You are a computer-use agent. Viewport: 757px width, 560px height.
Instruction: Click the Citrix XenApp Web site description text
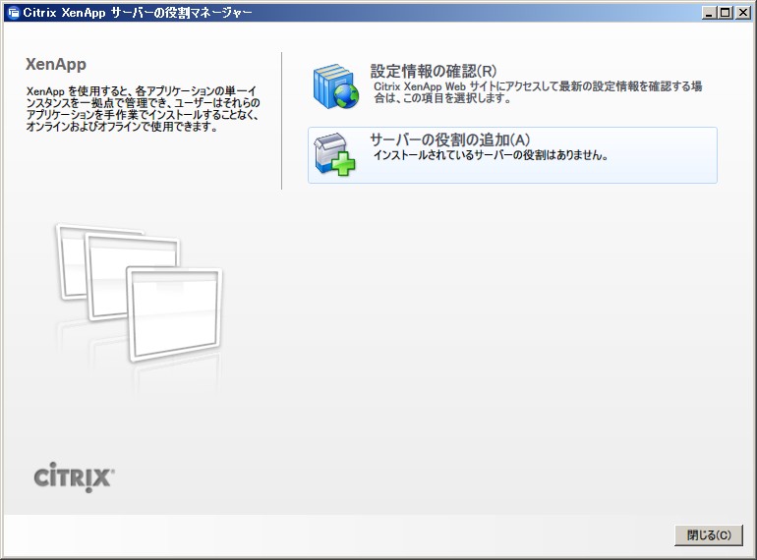coord(538,92)
